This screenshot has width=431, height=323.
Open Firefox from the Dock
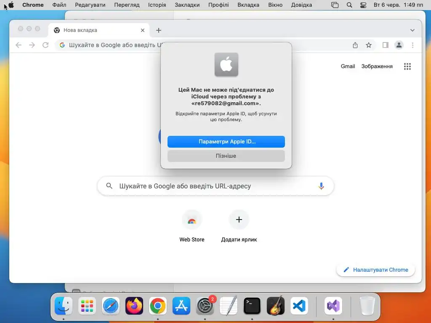(x=134, y=306)
